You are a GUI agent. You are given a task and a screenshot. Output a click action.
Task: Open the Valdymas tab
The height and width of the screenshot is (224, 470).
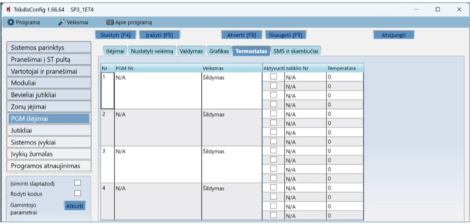click(191, 51)
